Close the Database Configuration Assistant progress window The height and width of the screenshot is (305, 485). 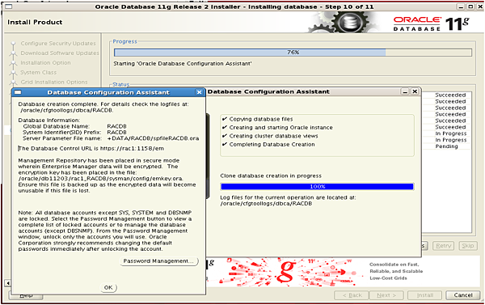pyautogui.click(x=415, y=91)
